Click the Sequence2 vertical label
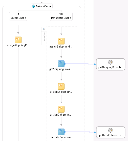The width and height of the screenshot is (128, 141). coord(45,37)
